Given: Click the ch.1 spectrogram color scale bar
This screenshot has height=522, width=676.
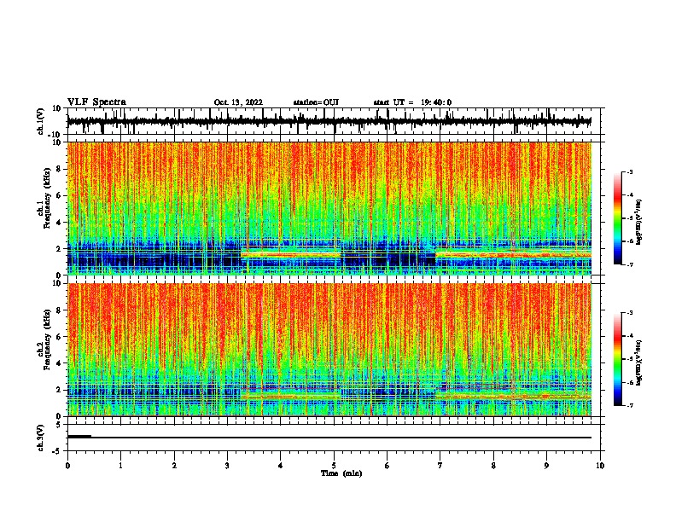Looking at the screenshot, I should (618, 218).
